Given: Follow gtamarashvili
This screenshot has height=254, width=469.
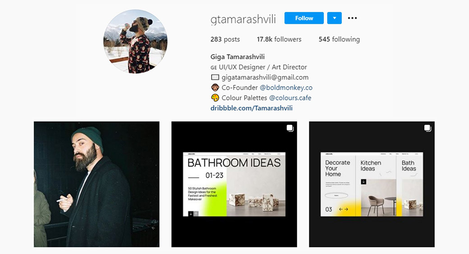Looking at the screenshot, I should coord(304,18).
